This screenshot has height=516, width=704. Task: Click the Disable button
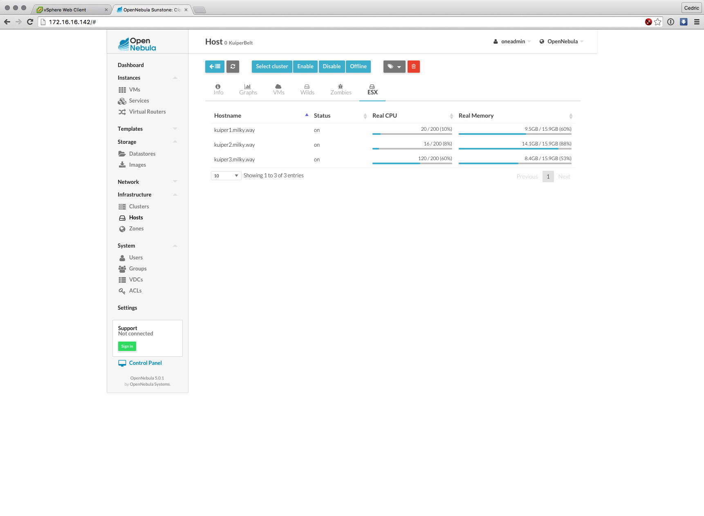tap(332, 67)
